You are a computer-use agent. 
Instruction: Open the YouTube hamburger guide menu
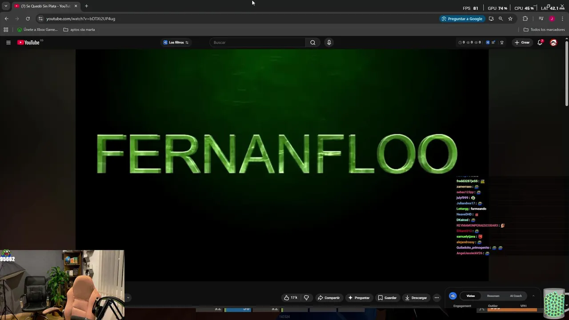pos(8,42)
